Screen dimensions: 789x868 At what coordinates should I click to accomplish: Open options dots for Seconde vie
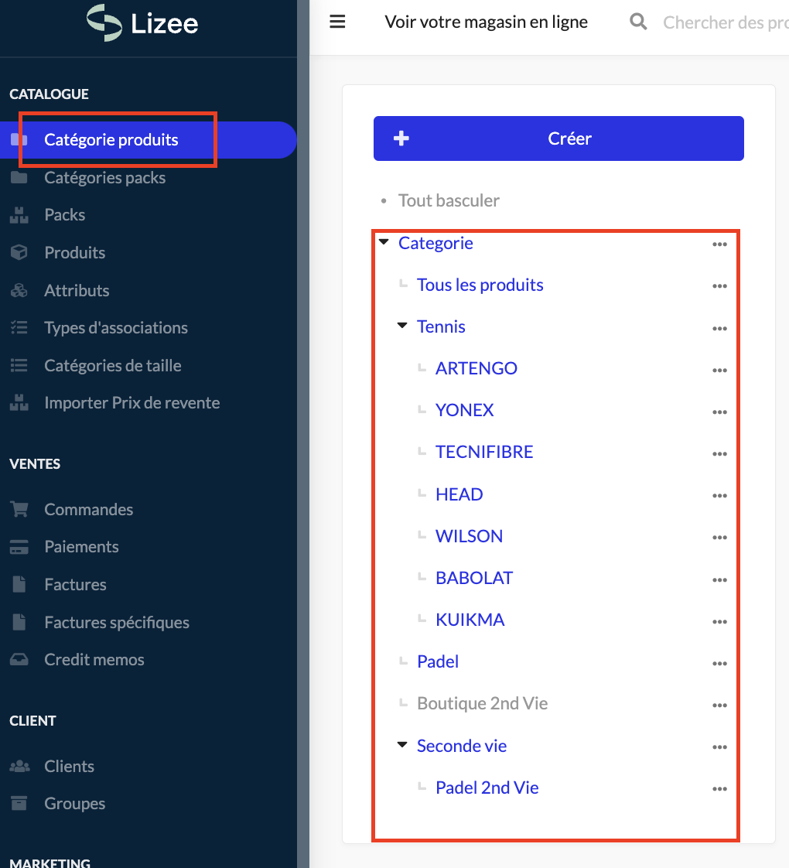(719, 747)
